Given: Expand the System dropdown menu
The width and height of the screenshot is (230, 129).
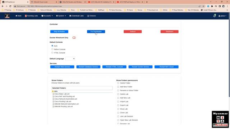Looking at the screenshot, I should pos(61,16).
